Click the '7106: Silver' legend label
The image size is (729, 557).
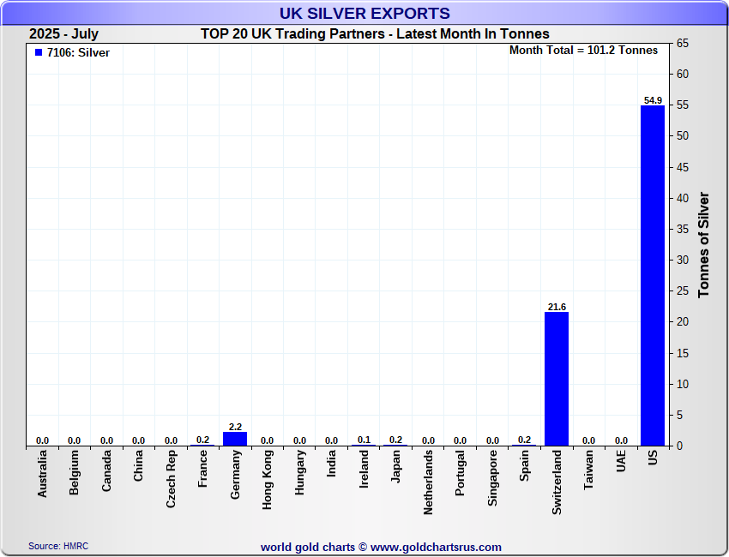[x=79, y=52]
